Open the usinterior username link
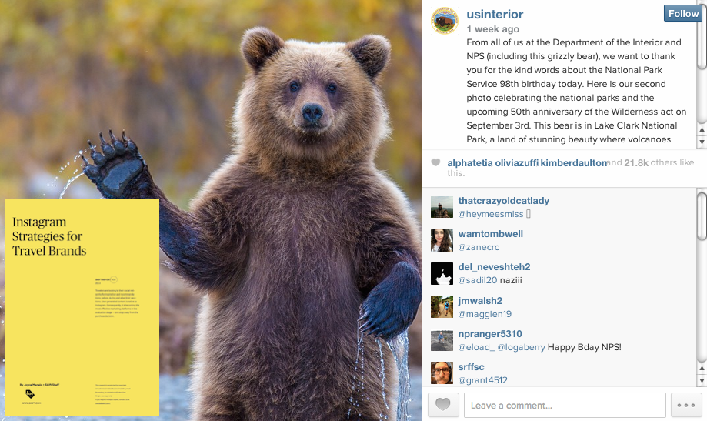This screenshot has height=421, width=707. click(495, 15)
